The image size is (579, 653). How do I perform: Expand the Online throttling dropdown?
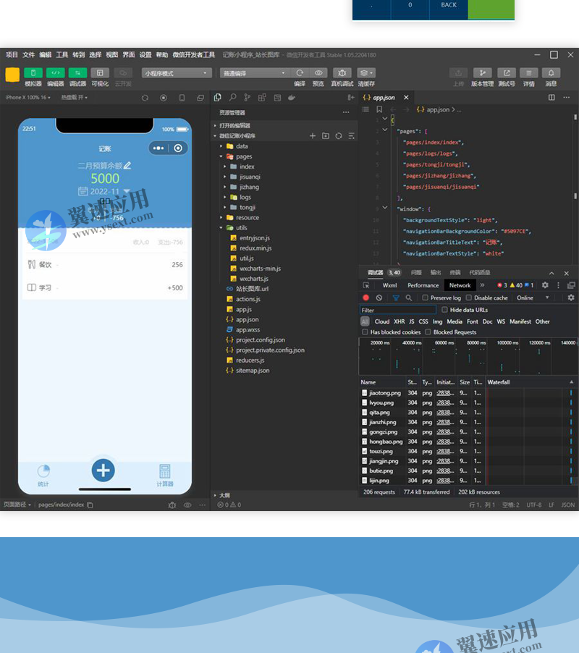point(529,298)
